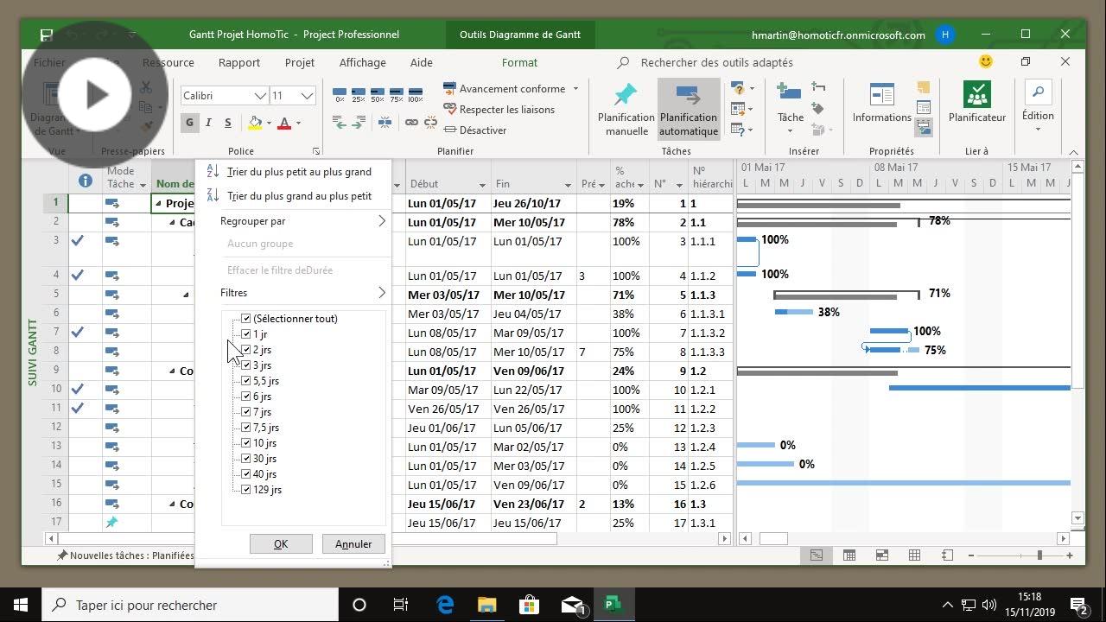1106x622 pixels.
Task: Click the Respecter les liaisons icon
Action: pos(449,110)
